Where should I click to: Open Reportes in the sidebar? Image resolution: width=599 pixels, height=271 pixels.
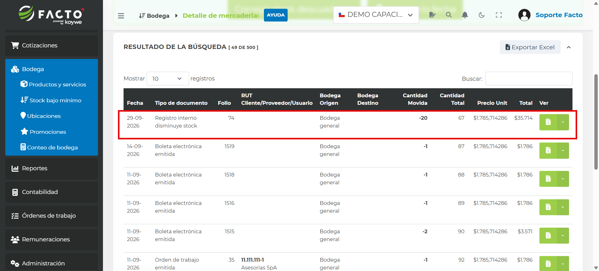[x=51, y=168]
